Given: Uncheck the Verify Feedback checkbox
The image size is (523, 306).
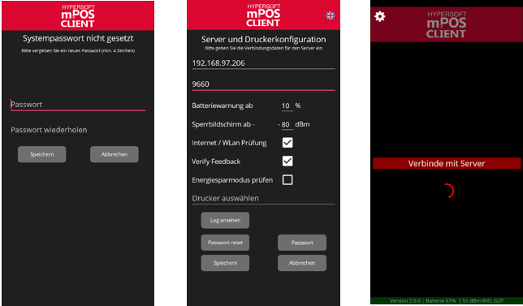Looking at the screenshot, I should pyautogui.click(x=287, y=162).
